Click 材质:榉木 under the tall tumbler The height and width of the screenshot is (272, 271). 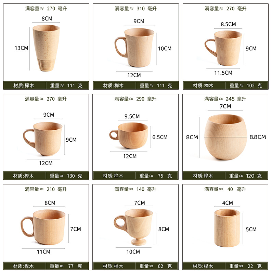pos(24,86)
